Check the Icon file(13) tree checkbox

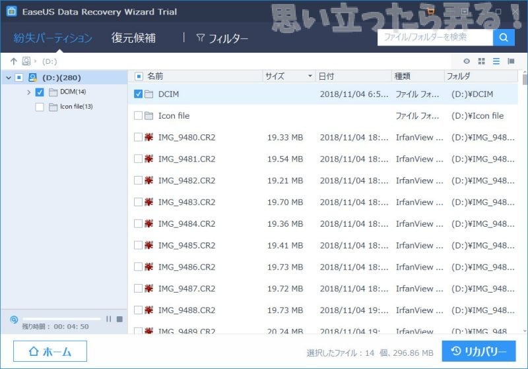[40, 107]
